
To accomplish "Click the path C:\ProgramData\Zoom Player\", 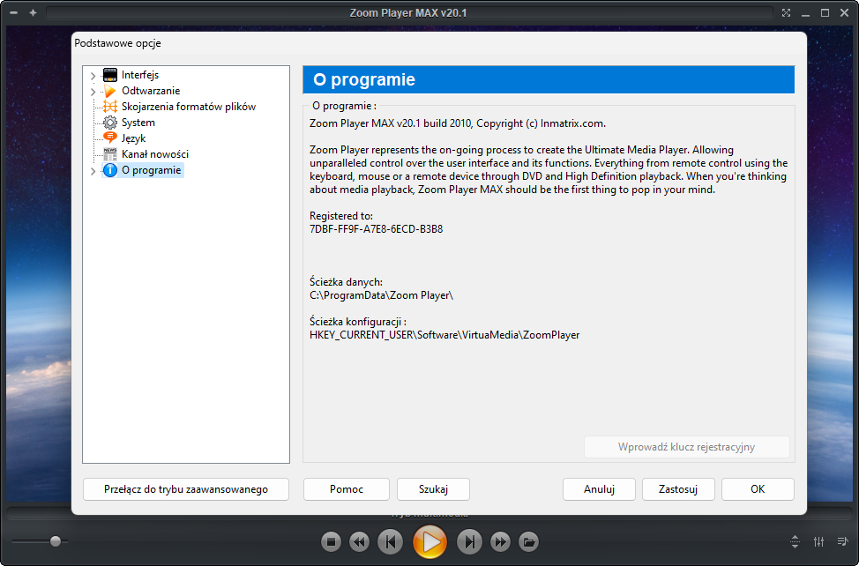I will (x=381, y=295).
